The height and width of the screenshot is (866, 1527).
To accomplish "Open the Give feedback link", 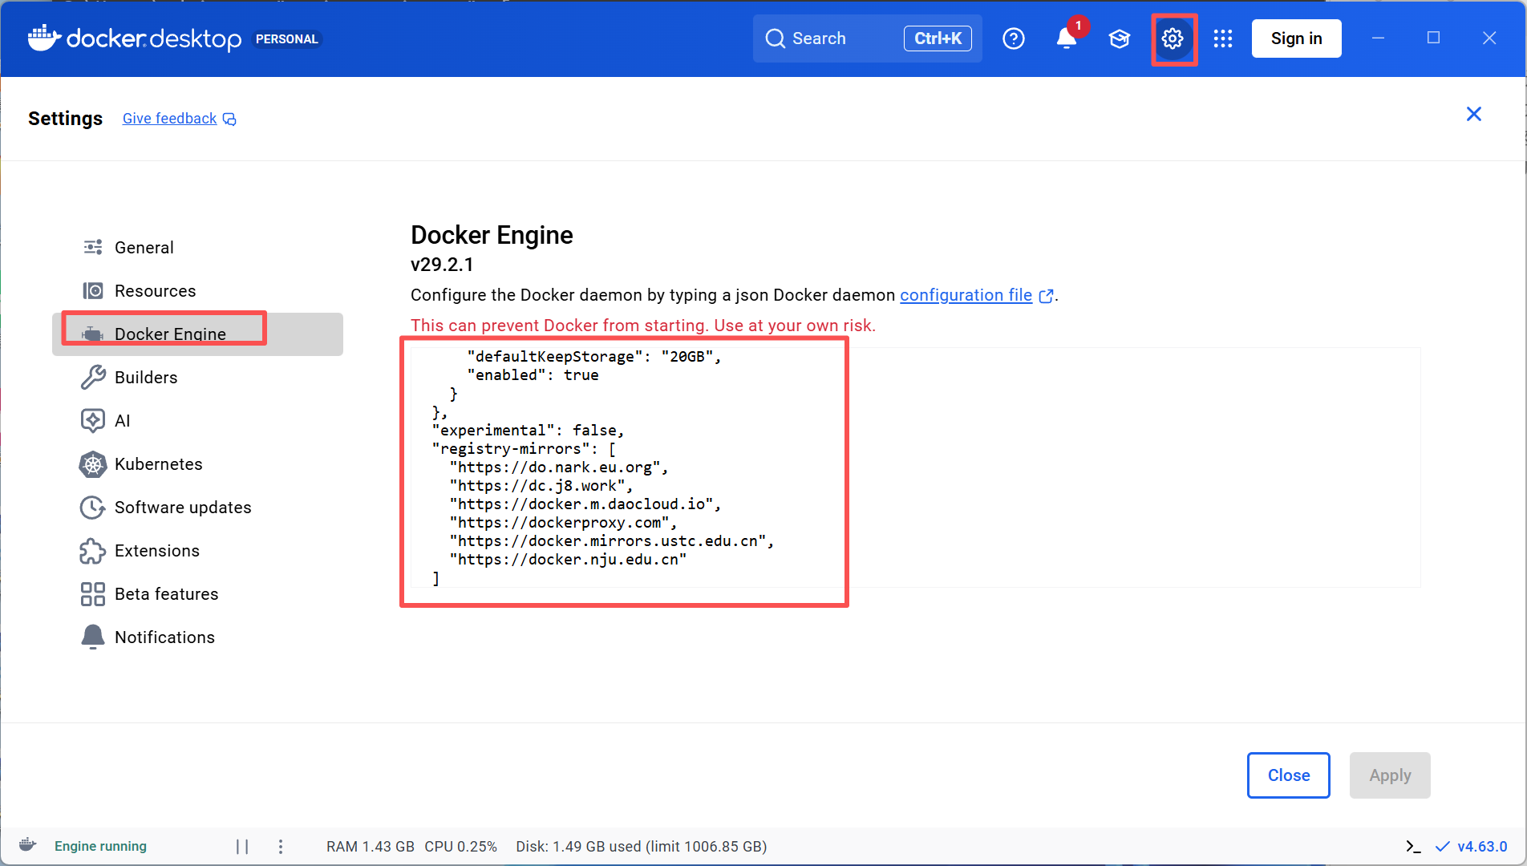I will (169, 119).
